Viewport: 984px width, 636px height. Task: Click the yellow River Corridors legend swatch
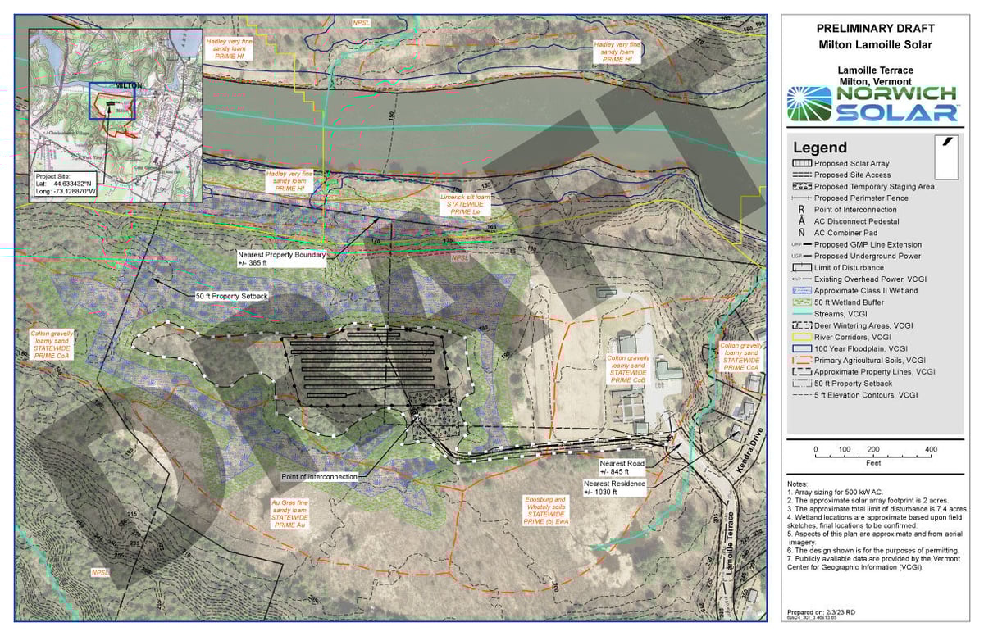[x=802, y=337]
